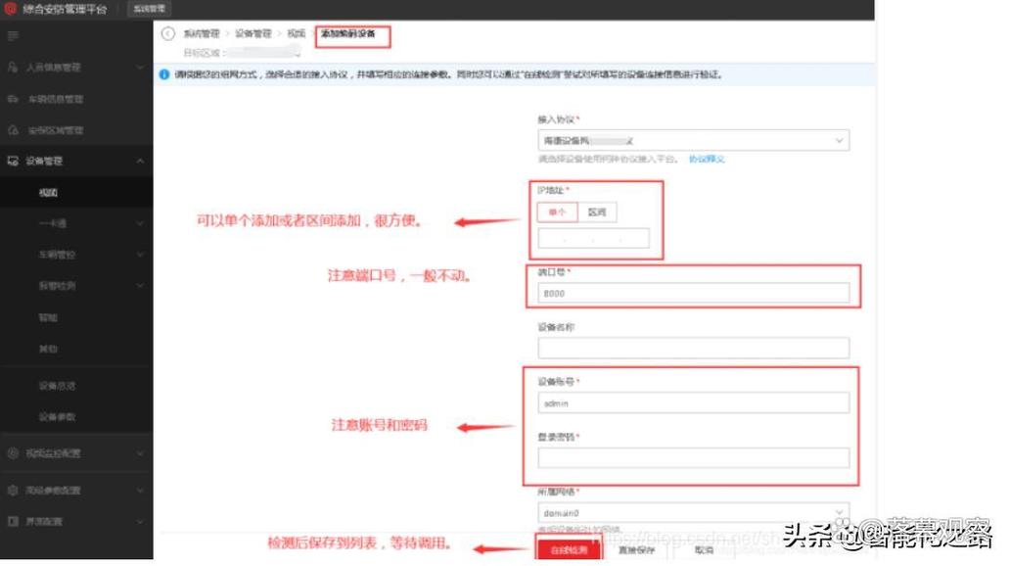Expand 一卡通 submenu chevron
This screenshot has height=566, width=1010.
pos(140,223)
